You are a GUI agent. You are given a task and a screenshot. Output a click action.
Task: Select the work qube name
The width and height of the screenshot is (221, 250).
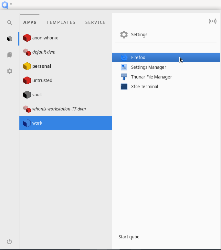tap(37, 123)
